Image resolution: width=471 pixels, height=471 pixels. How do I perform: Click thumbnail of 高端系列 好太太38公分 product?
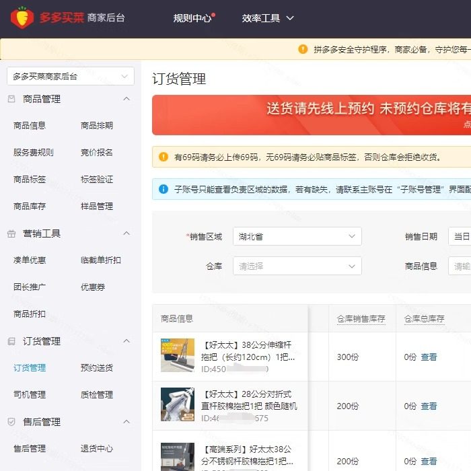point(178,457)
